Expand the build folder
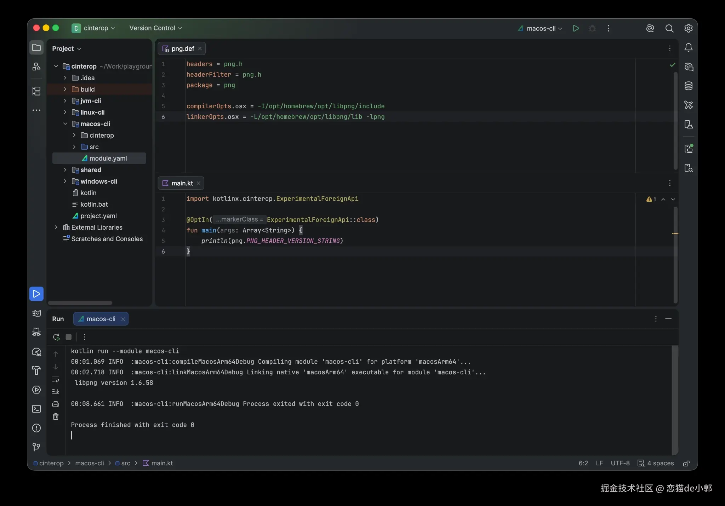Viewport: 725px width, 506px height. [x=65, y=89]
